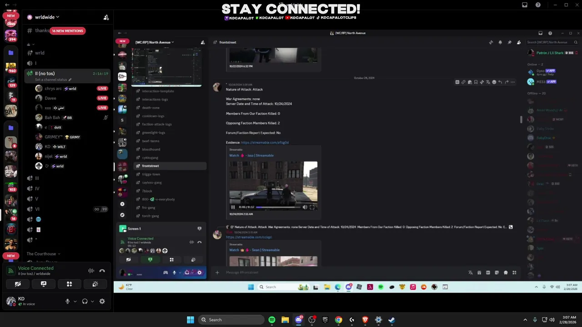Open pinned messages in frontstreet header
This screenshot has width=582, height=327.
coord(509,42)
